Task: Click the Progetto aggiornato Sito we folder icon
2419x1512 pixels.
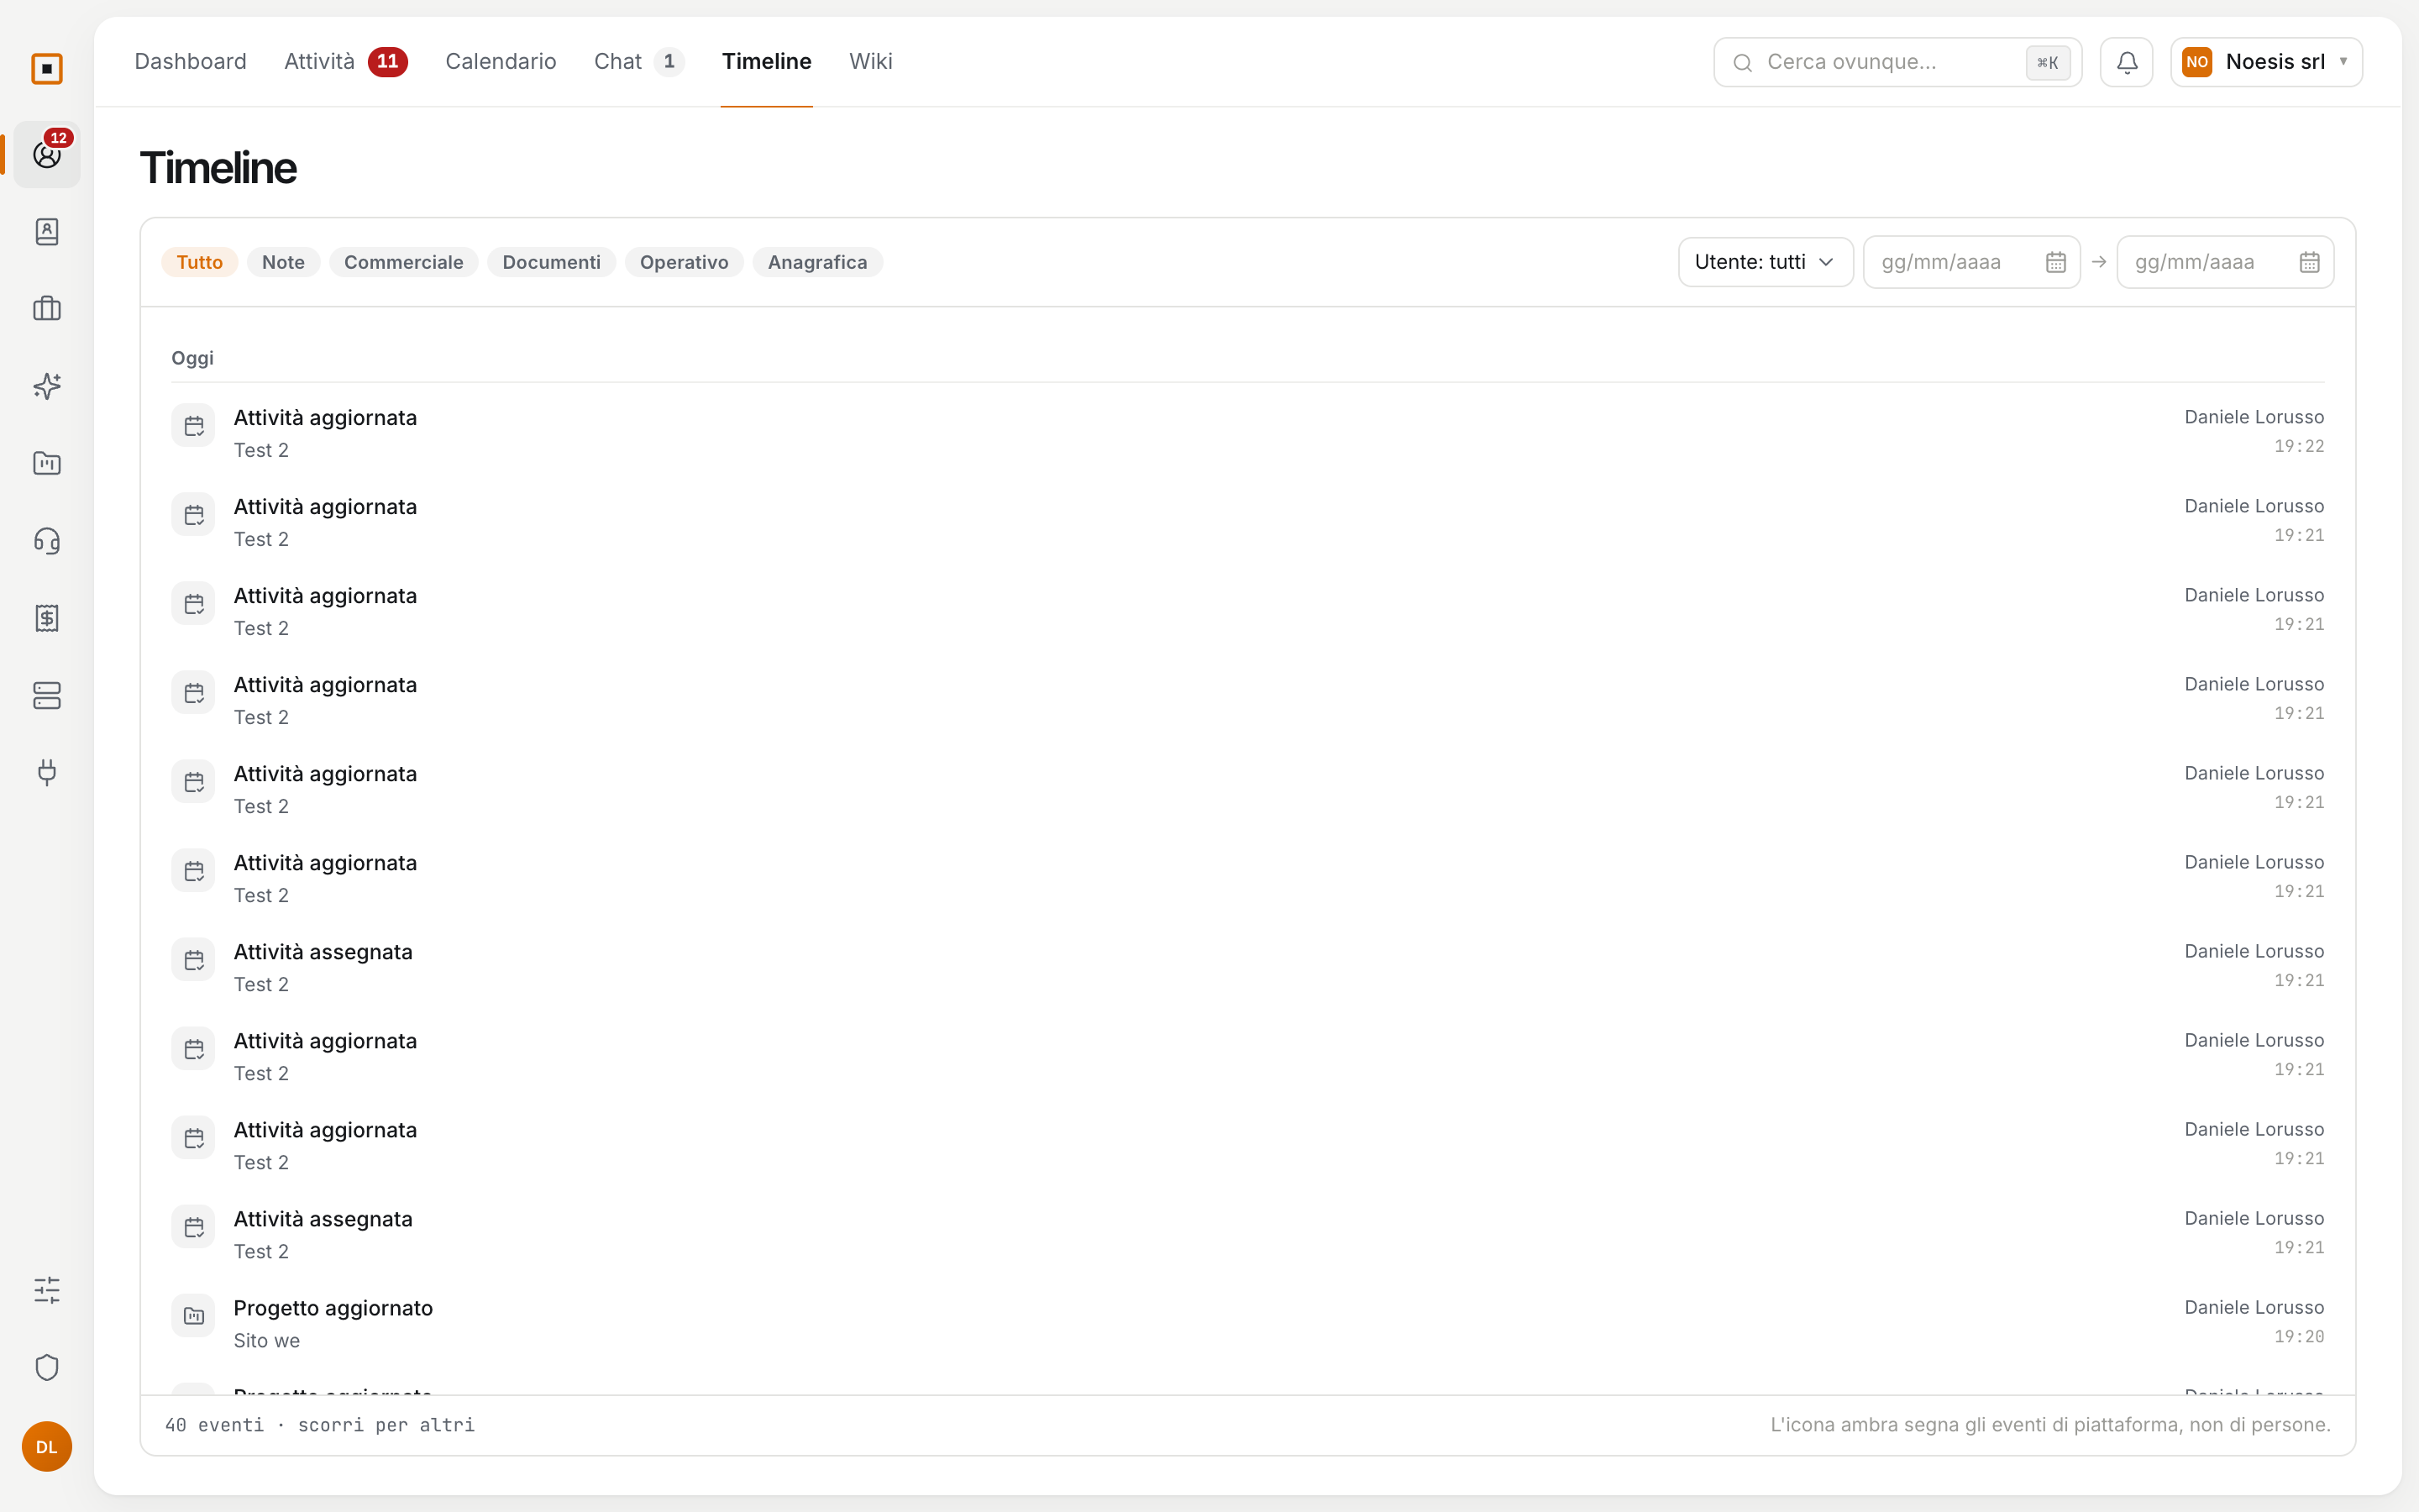Action: (x=193, y=1316)
